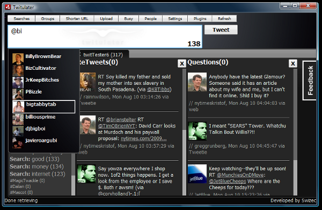Open the Groups menu button
The width and height of the screenshot is (322, 210).
pyautogui.click(x=48, y=18)
